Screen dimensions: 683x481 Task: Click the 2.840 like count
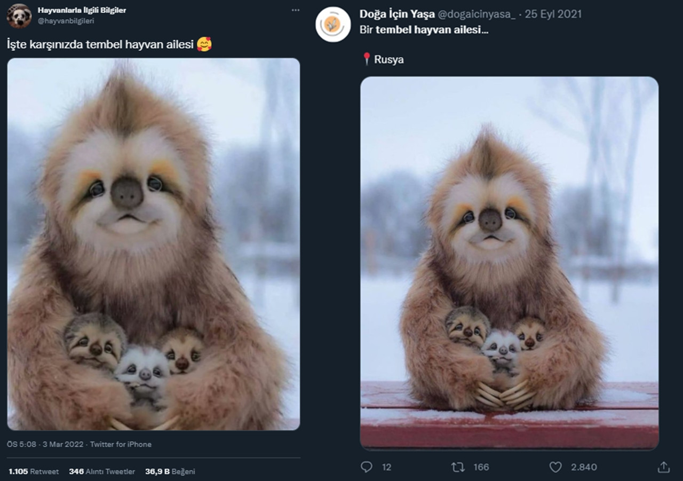click(x=584, y=467)
